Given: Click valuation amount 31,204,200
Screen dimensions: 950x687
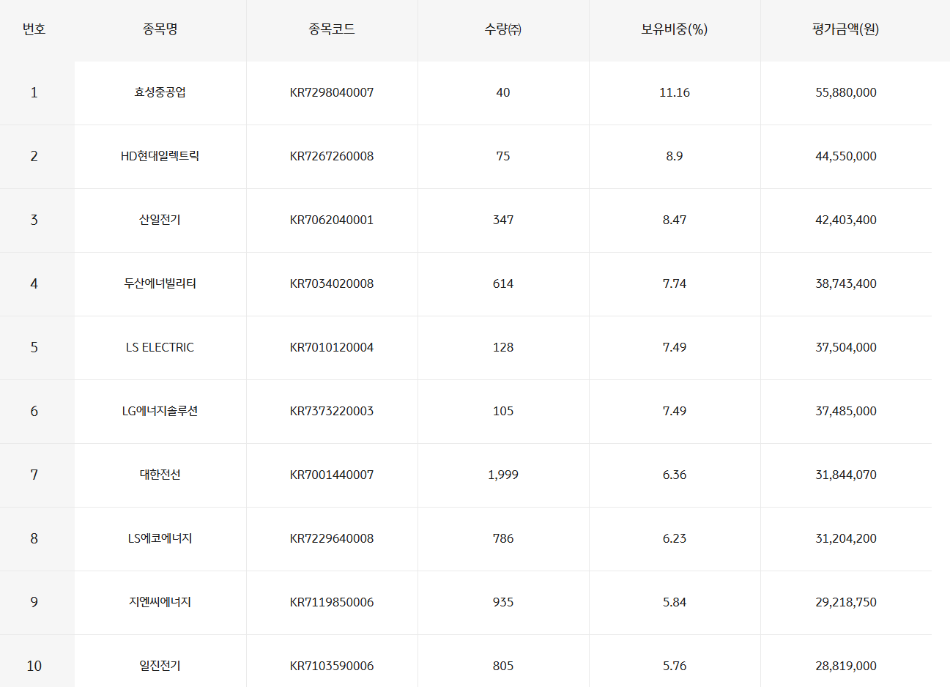Looking at the screenshot, I should tap(846, 538).
